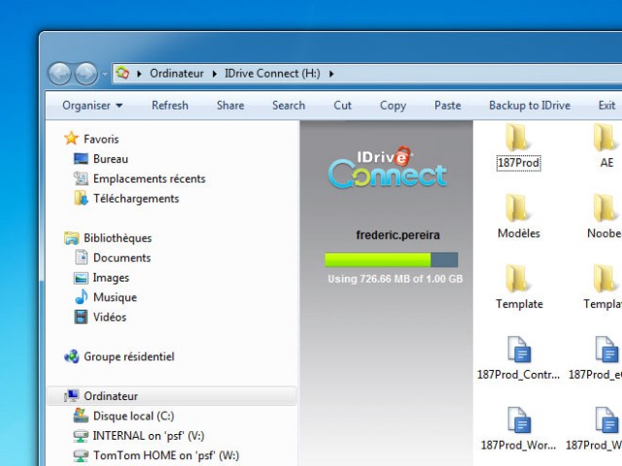The height and width of the screenshot is (466, 622).
Task: Click the Documents library icon
Action: pos(81,257)
